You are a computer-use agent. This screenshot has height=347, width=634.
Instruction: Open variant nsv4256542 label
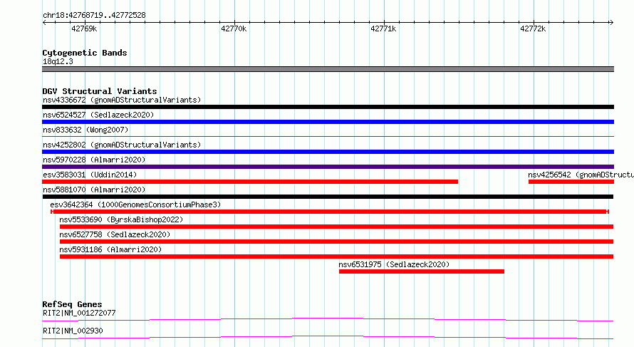[x=581, y=175]
